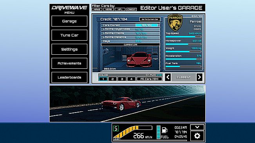Click the Weight stat bar

click(183, 52)
